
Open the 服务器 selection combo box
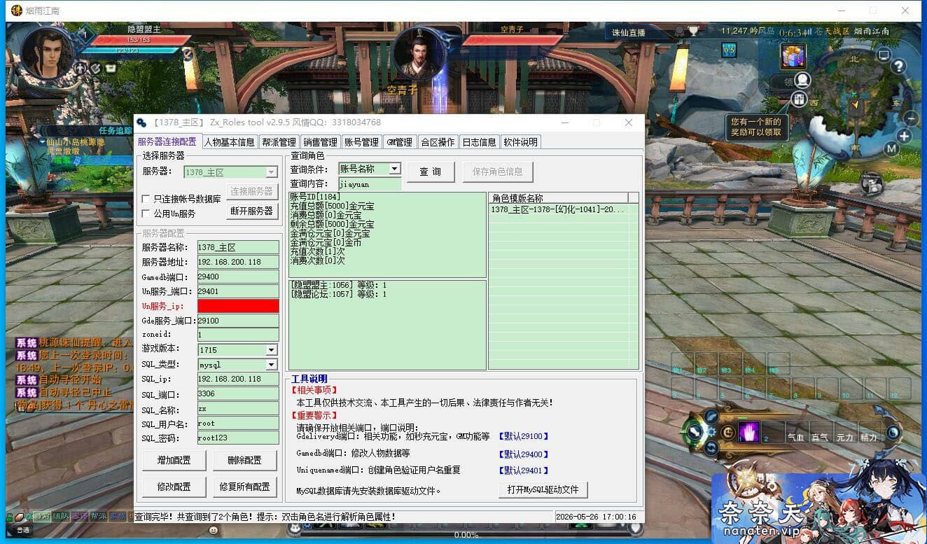231,172
